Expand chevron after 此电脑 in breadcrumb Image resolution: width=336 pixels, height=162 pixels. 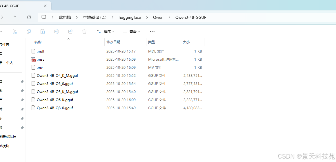coord(77,18)
